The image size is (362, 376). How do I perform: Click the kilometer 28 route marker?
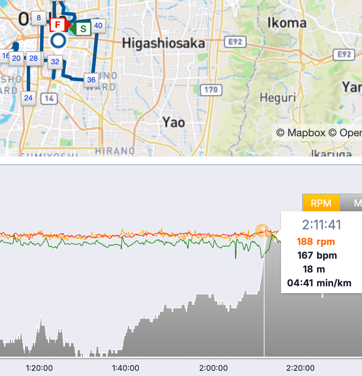(34, 58)
